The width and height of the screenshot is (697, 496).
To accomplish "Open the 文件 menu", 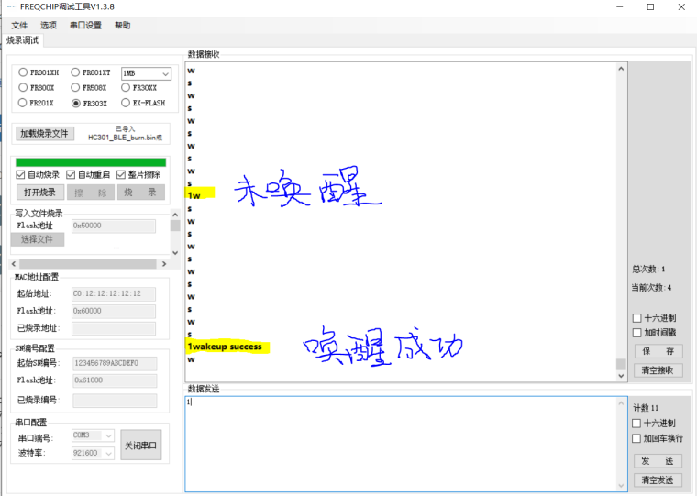I will (x=19, y=25).
